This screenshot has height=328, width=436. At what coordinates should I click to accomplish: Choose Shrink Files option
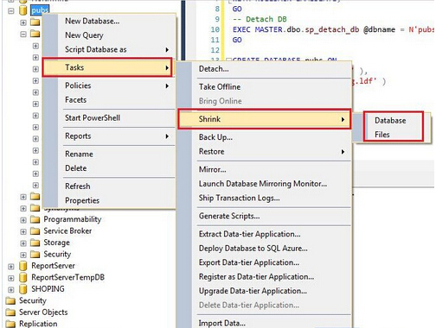(x=382, y=135)
